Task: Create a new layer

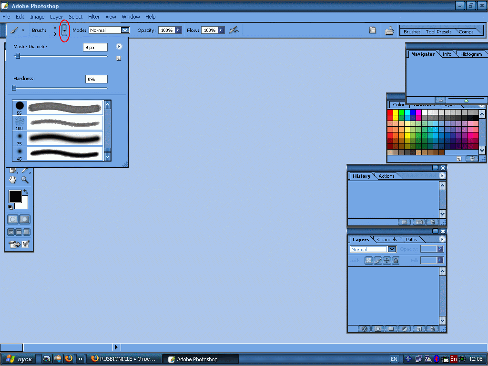Action: [419, 329]
